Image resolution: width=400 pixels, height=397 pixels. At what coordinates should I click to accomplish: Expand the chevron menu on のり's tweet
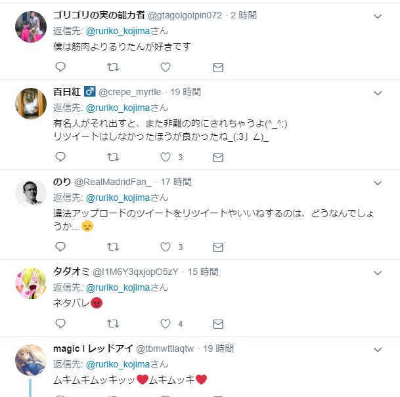point(378,183)
